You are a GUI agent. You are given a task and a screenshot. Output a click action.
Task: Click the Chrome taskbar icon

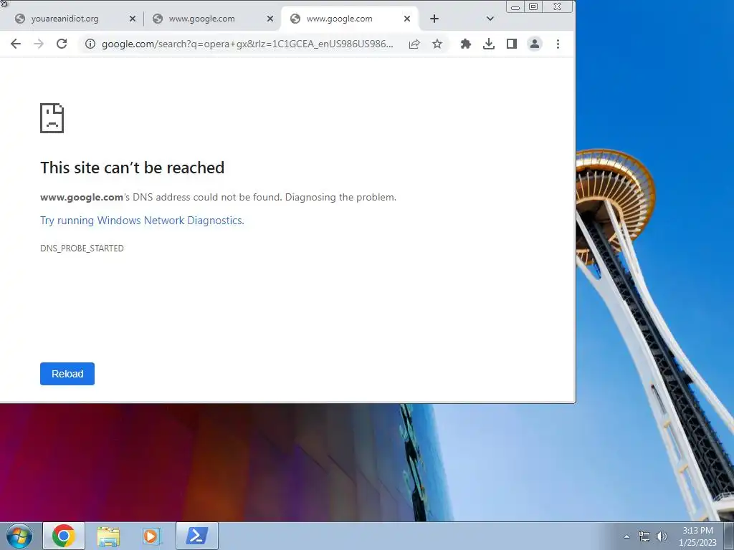tap(64, 536)
